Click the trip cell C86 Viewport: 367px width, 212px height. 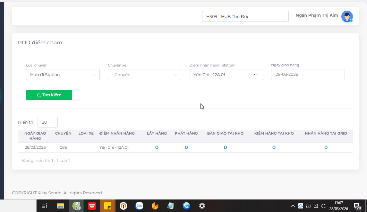[x=63, y=147]
